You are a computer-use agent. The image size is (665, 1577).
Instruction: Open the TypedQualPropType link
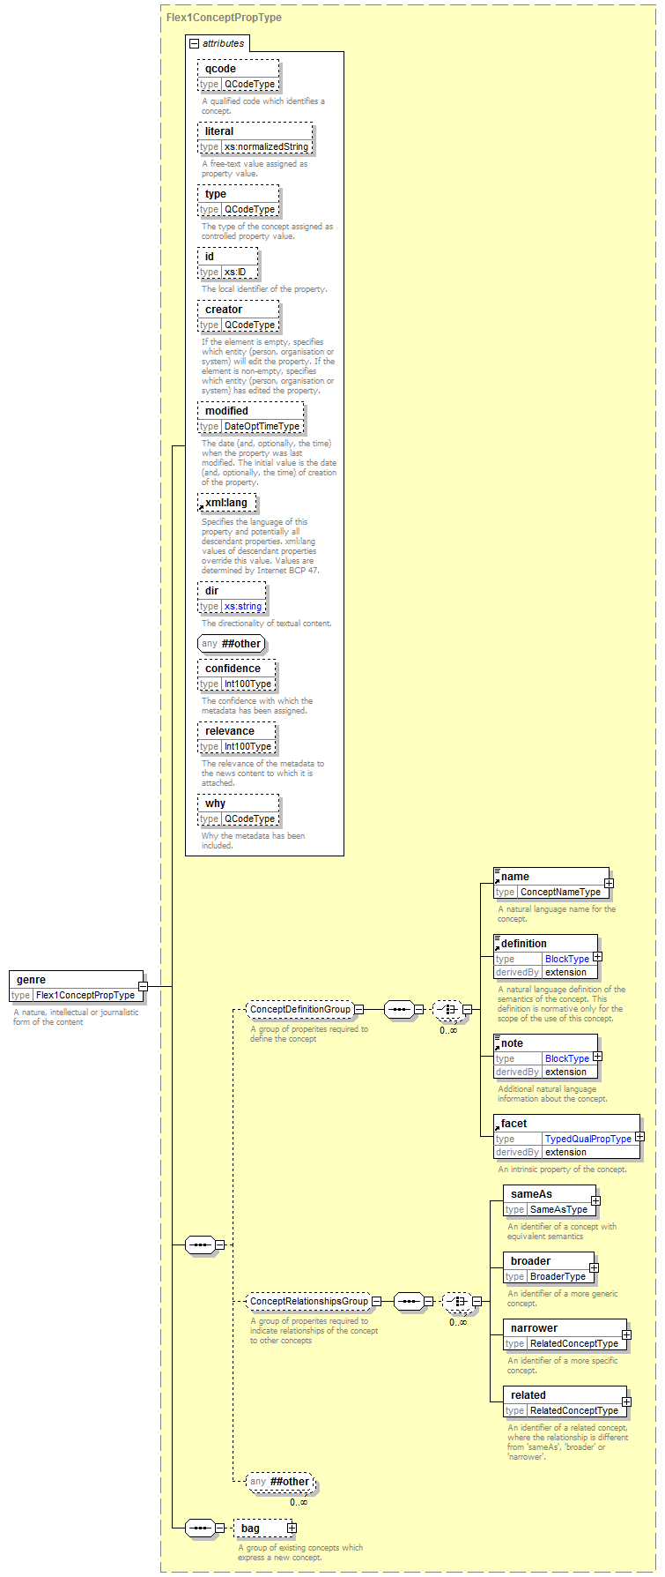coord(587,1139)
